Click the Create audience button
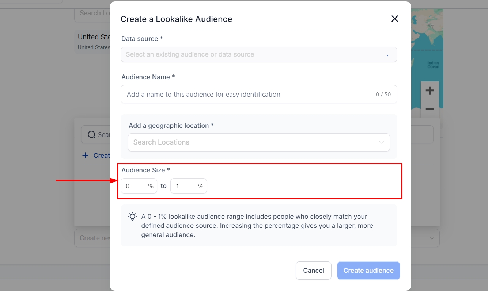 [368, 271]
